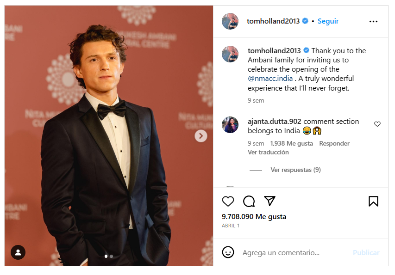The width and height of the screenshot is (395, 275).
Task: Like the post with heart icon
Action: point(228,201)
